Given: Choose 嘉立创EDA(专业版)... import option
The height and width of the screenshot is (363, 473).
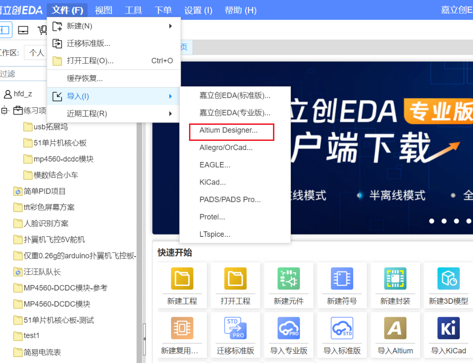Looking at the screenshot, I should [x=235, y=113].
